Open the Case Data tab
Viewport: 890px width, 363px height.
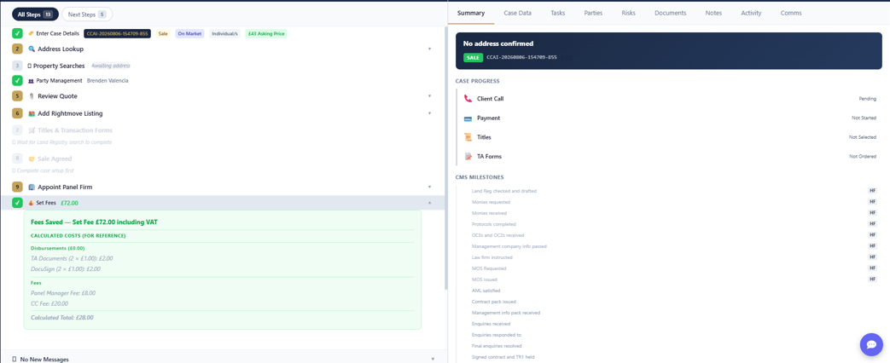click(518, 13)
